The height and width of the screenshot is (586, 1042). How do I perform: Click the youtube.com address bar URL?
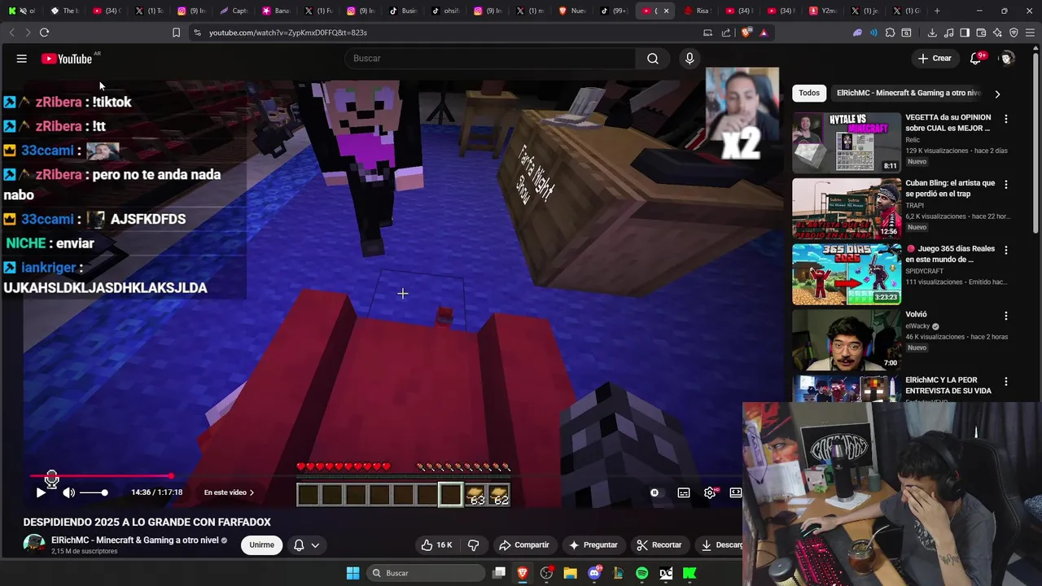288,33
